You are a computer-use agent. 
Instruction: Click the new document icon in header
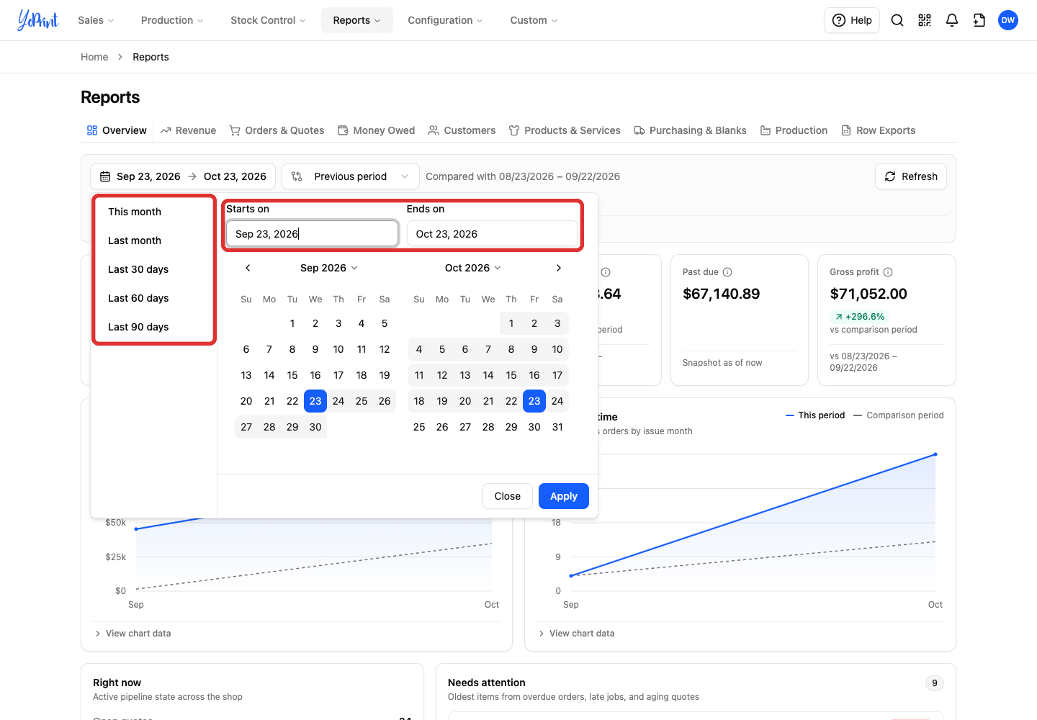tap(979, 20)
